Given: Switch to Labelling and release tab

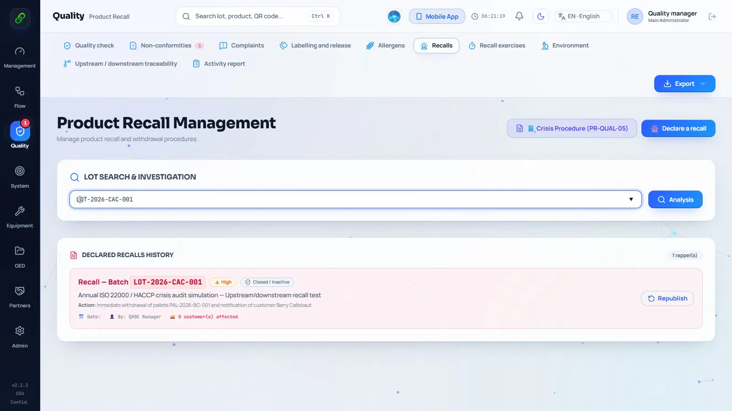Looking at the screenshot, I should pyautogui.click(x=315, y=46).
